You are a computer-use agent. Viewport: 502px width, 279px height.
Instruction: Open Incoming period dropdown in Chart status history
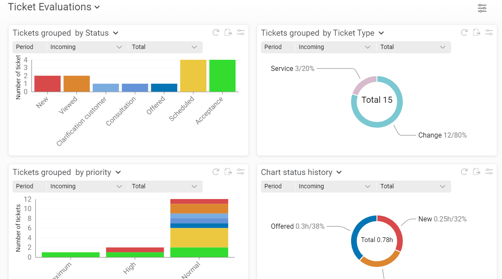coord(334,187)
